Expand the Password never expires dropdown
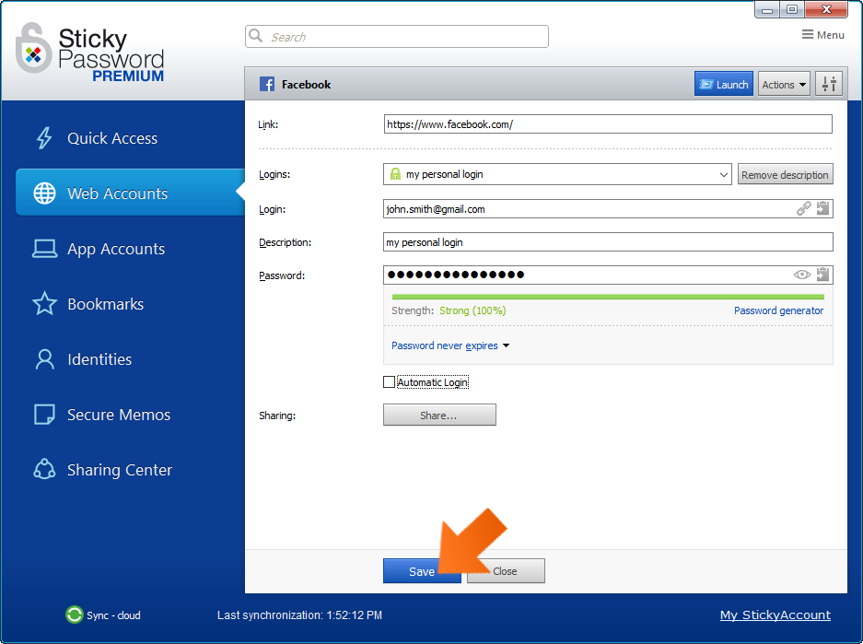Screen dimensions: 863x644 450,345
